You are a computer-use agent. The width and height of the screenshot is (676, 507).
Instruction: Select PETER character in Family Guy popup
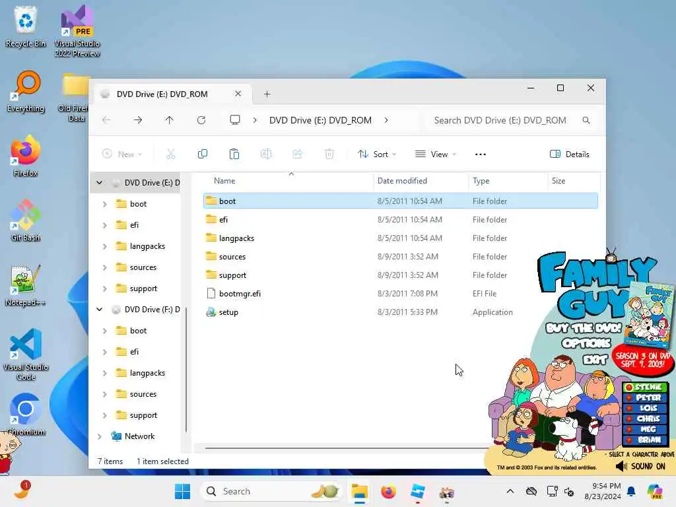646,397
